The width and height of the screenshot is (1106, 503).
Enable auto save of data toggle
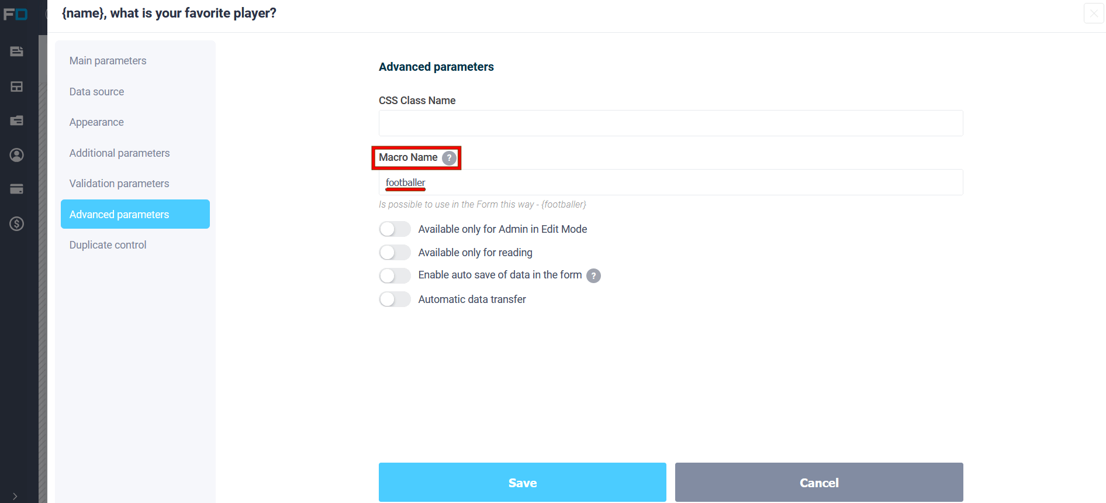point(395,275)
